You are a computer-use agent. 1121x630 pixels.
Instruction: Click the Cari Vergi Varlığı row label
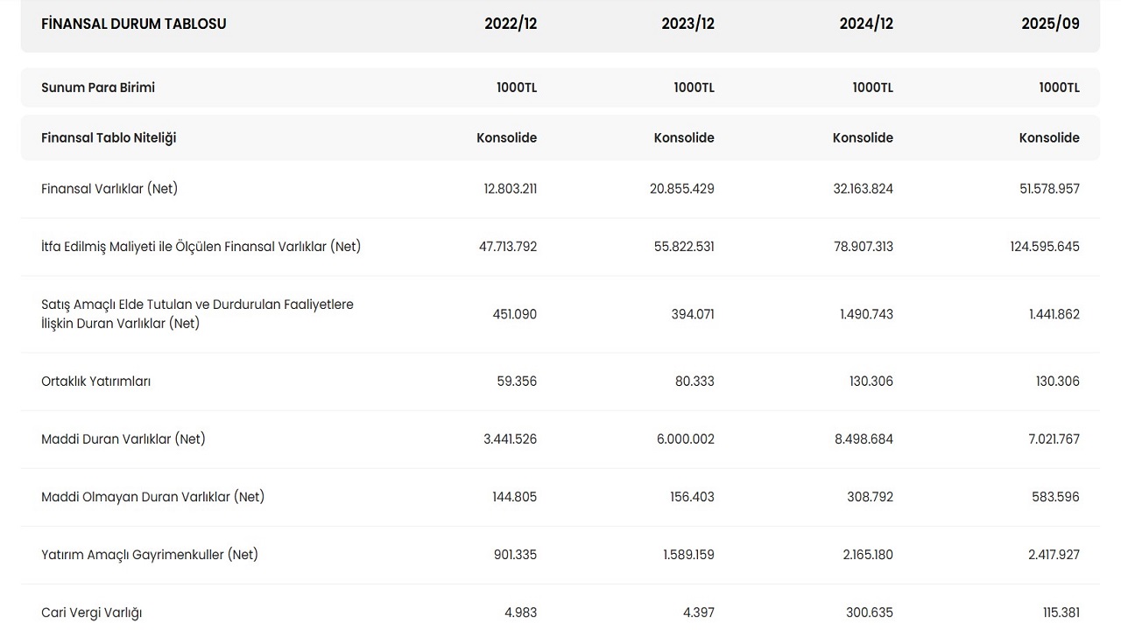click(x=91, y=612)
